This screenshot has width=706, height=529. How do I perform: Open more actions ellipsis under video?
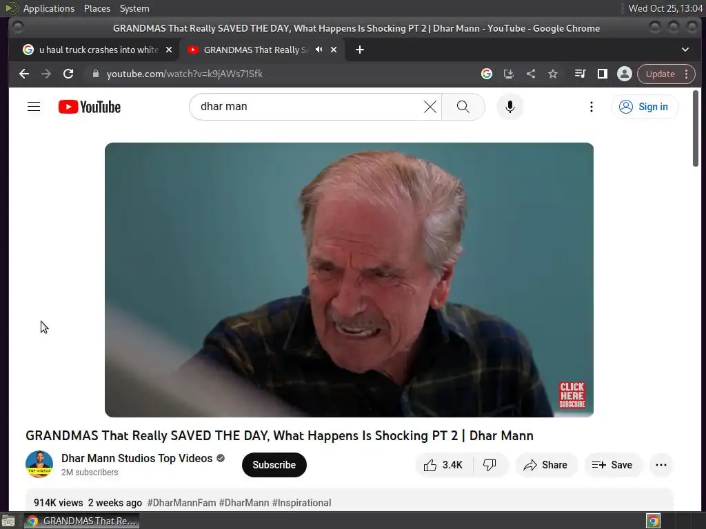click(x=661, y=465)
